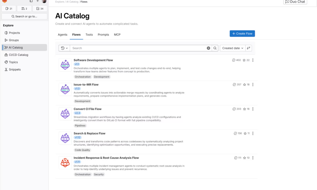Open the search history dropdown
This screenshot has width=317, height=190.
64,48
